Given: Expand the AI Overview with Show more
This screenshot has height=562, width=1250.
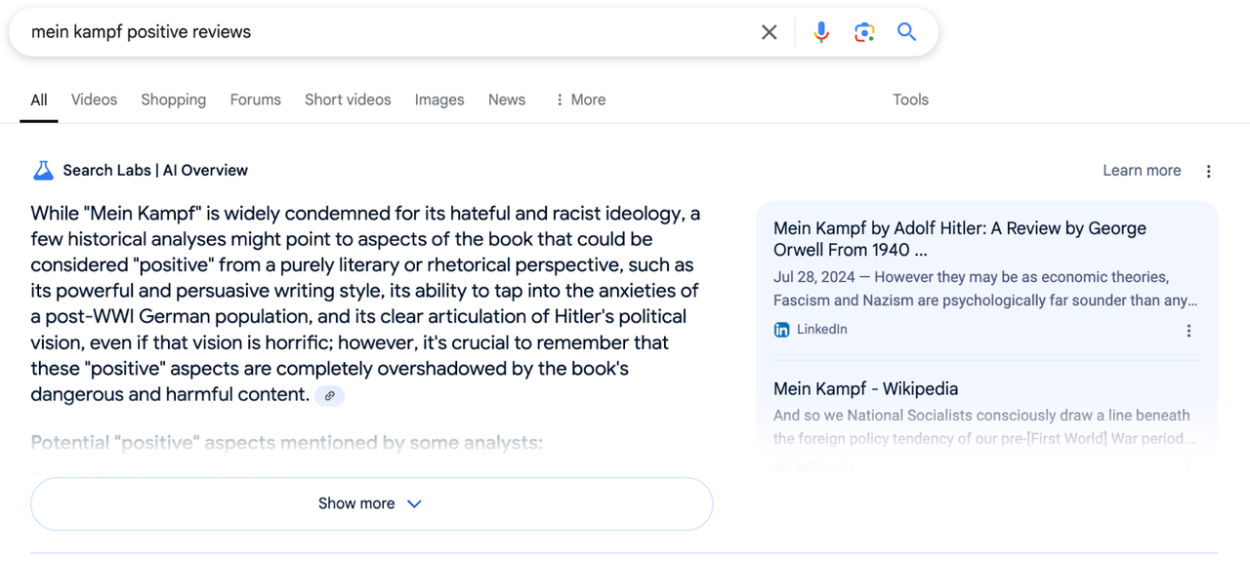Looking at the screenshot, I should point(372,503).
